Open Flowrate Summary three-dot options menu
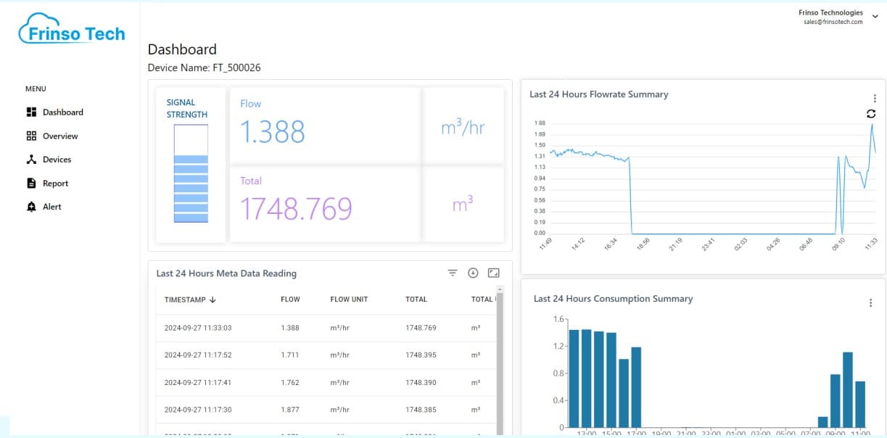The height and width of the screenshot is (438, 887). pyautogui.click(x=875, y=99)
